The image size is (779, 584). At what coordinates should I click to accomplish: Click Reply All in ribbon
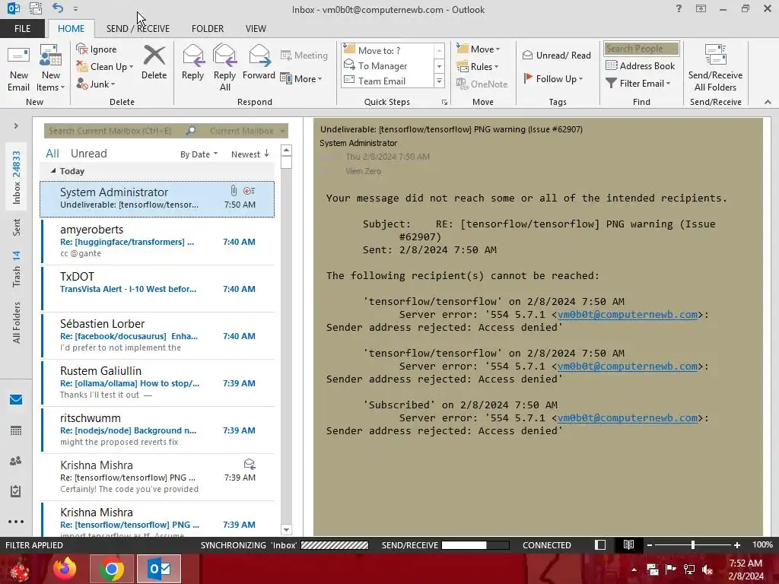(x=224, y=68)
